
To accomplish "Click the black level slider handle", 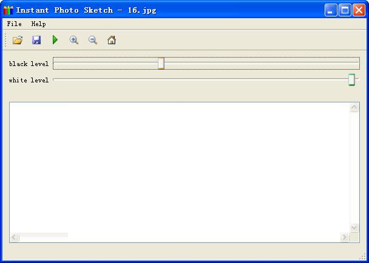I will click(x=161, y=64).
